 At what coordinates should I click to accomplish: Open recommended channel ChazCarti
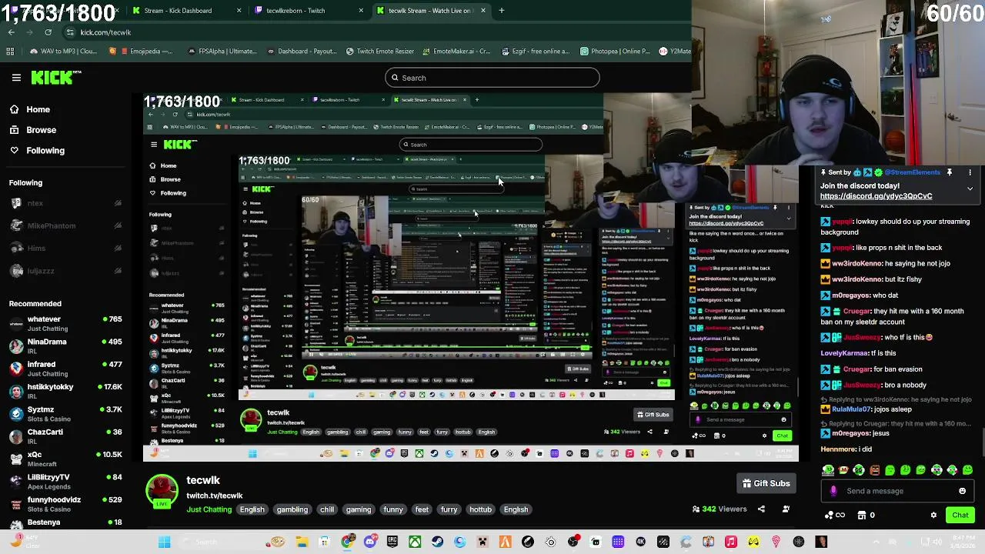65,436
